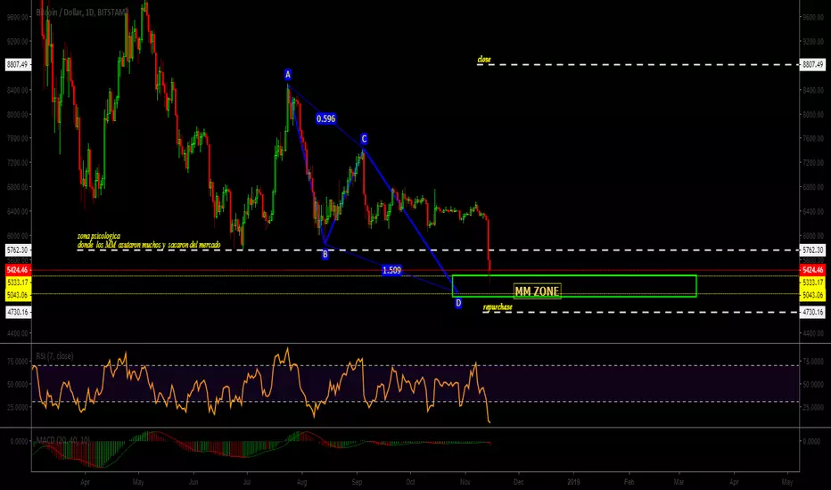This screenshot has width=831, height=490.
Task: Click the yellow 'close' annotation text
Action: 484,60
